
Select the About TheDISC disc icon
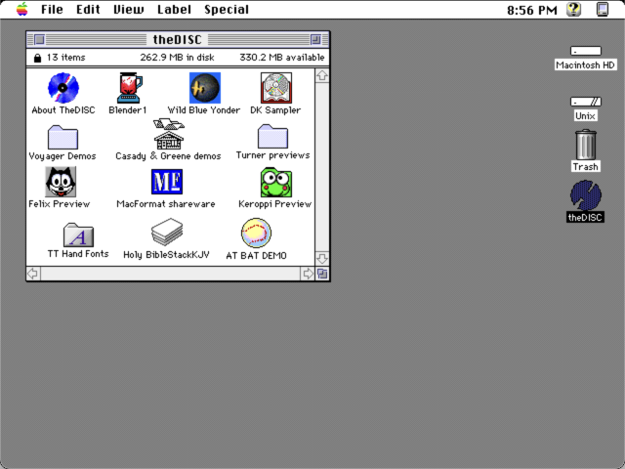tap(62, 88)
